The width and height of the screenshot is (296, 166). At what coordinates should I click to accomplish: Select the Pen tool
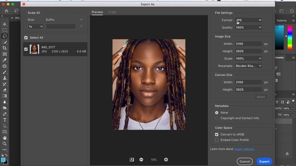tap(5, 114)
